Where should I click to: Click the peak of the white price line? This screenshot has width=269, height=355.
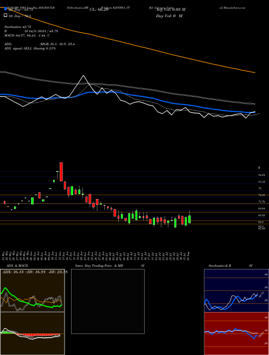[83, 75]
